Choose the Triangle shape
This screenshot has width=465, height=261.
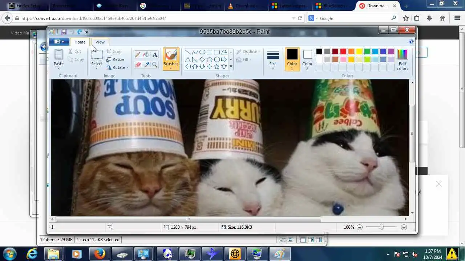pyautogui.click(x=188, y=59)
